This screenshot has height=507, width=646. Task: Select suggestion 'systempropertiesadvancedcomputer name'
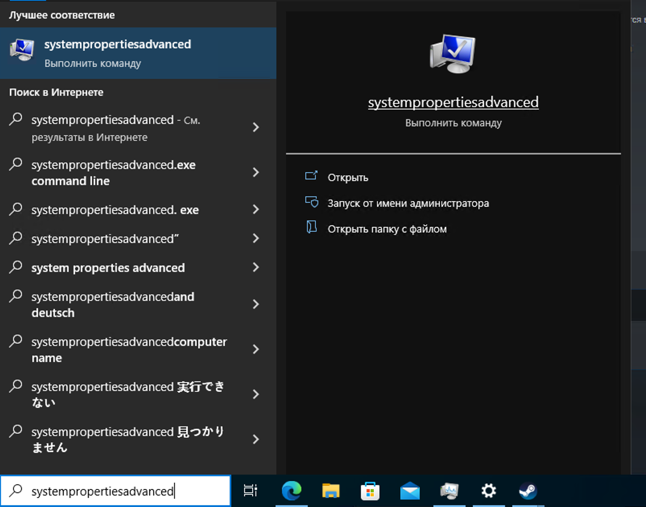coord(138,350)
